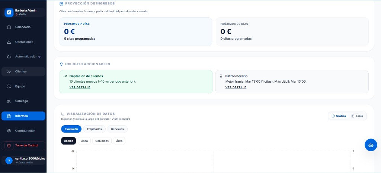Choose Línea chart type
The height and width of the screenshot is (173, 381).
click(84, 141)
